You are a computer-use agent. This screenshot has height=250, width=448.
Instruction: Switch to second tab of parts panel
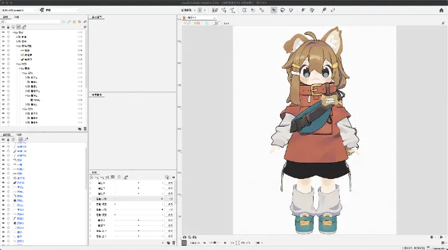(x=17, y=17)
